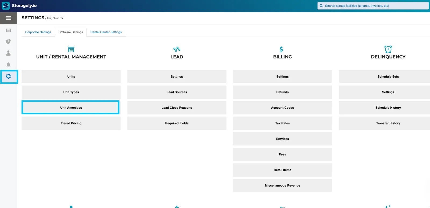Open the pie chart reports icon
430x208 pixels.
coord(8,41)
